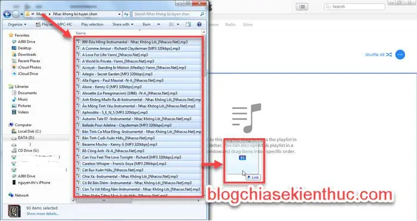Focus the Explorer folder search field
417x221 pixels.
coord(169,14)
